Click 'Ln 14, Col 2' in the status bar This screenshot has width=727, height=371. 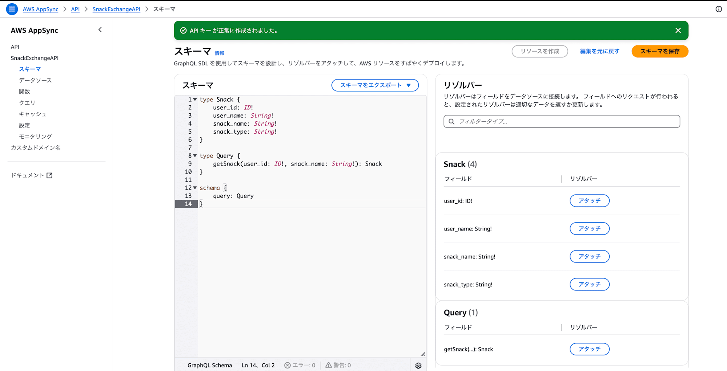click(258, 365)
